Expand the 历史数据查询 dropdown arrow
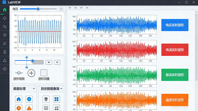This screenshot has height=111, width=198. pos(61,89)
